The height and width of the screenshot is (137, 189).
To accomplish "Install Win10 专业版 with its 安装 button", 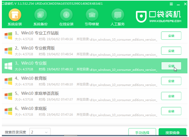I will pos(171,66).
